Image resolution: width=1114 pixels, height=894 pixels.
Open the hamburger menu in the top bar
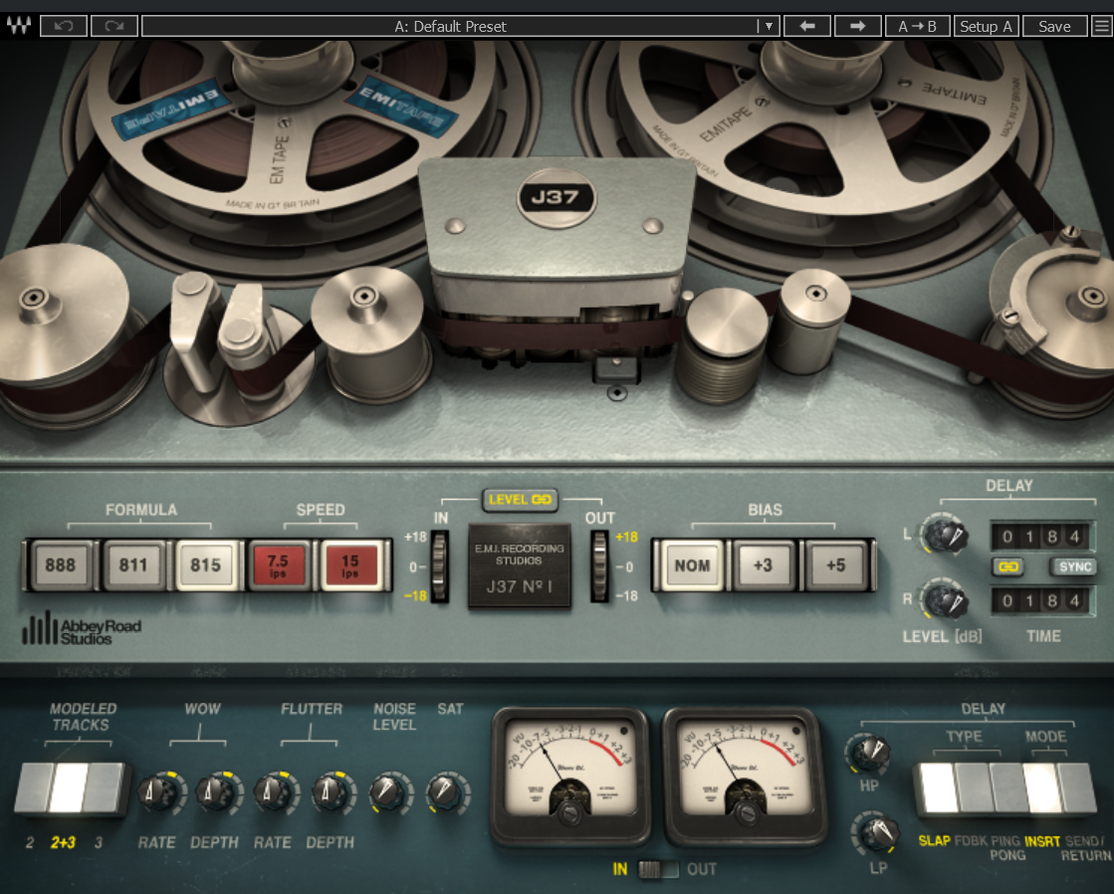coord(1101,26)
